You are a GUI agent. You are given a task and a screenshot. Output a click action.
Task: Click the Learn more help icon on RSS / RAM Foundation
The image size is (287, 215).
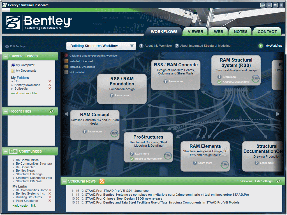[x=112, y=95]
